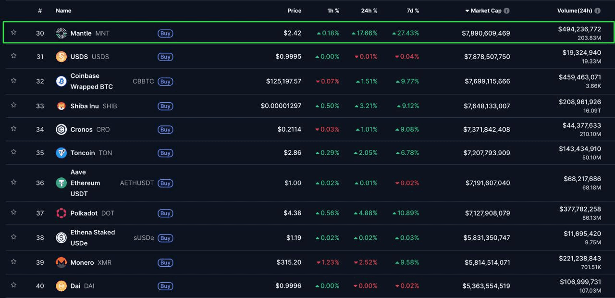Toggle the favorite star for Dai
The height and width of the screenshot is (298, 615).
(x=13, y=285)
